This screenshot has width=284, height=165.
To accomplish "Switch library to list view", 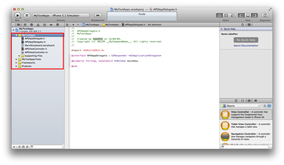I will click(269, 106).
